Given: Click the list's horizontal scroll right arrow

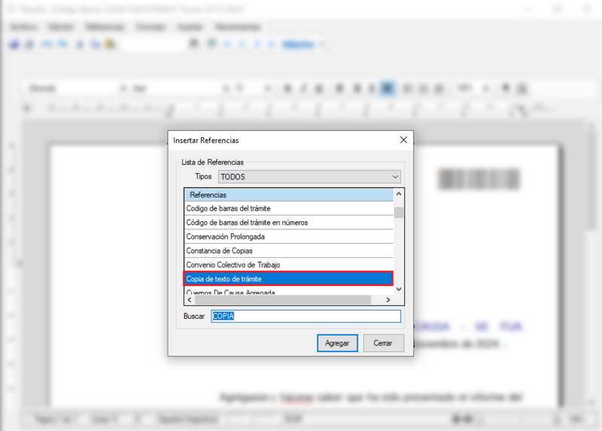Looking at the screenshot, I should tap(388, 299).
